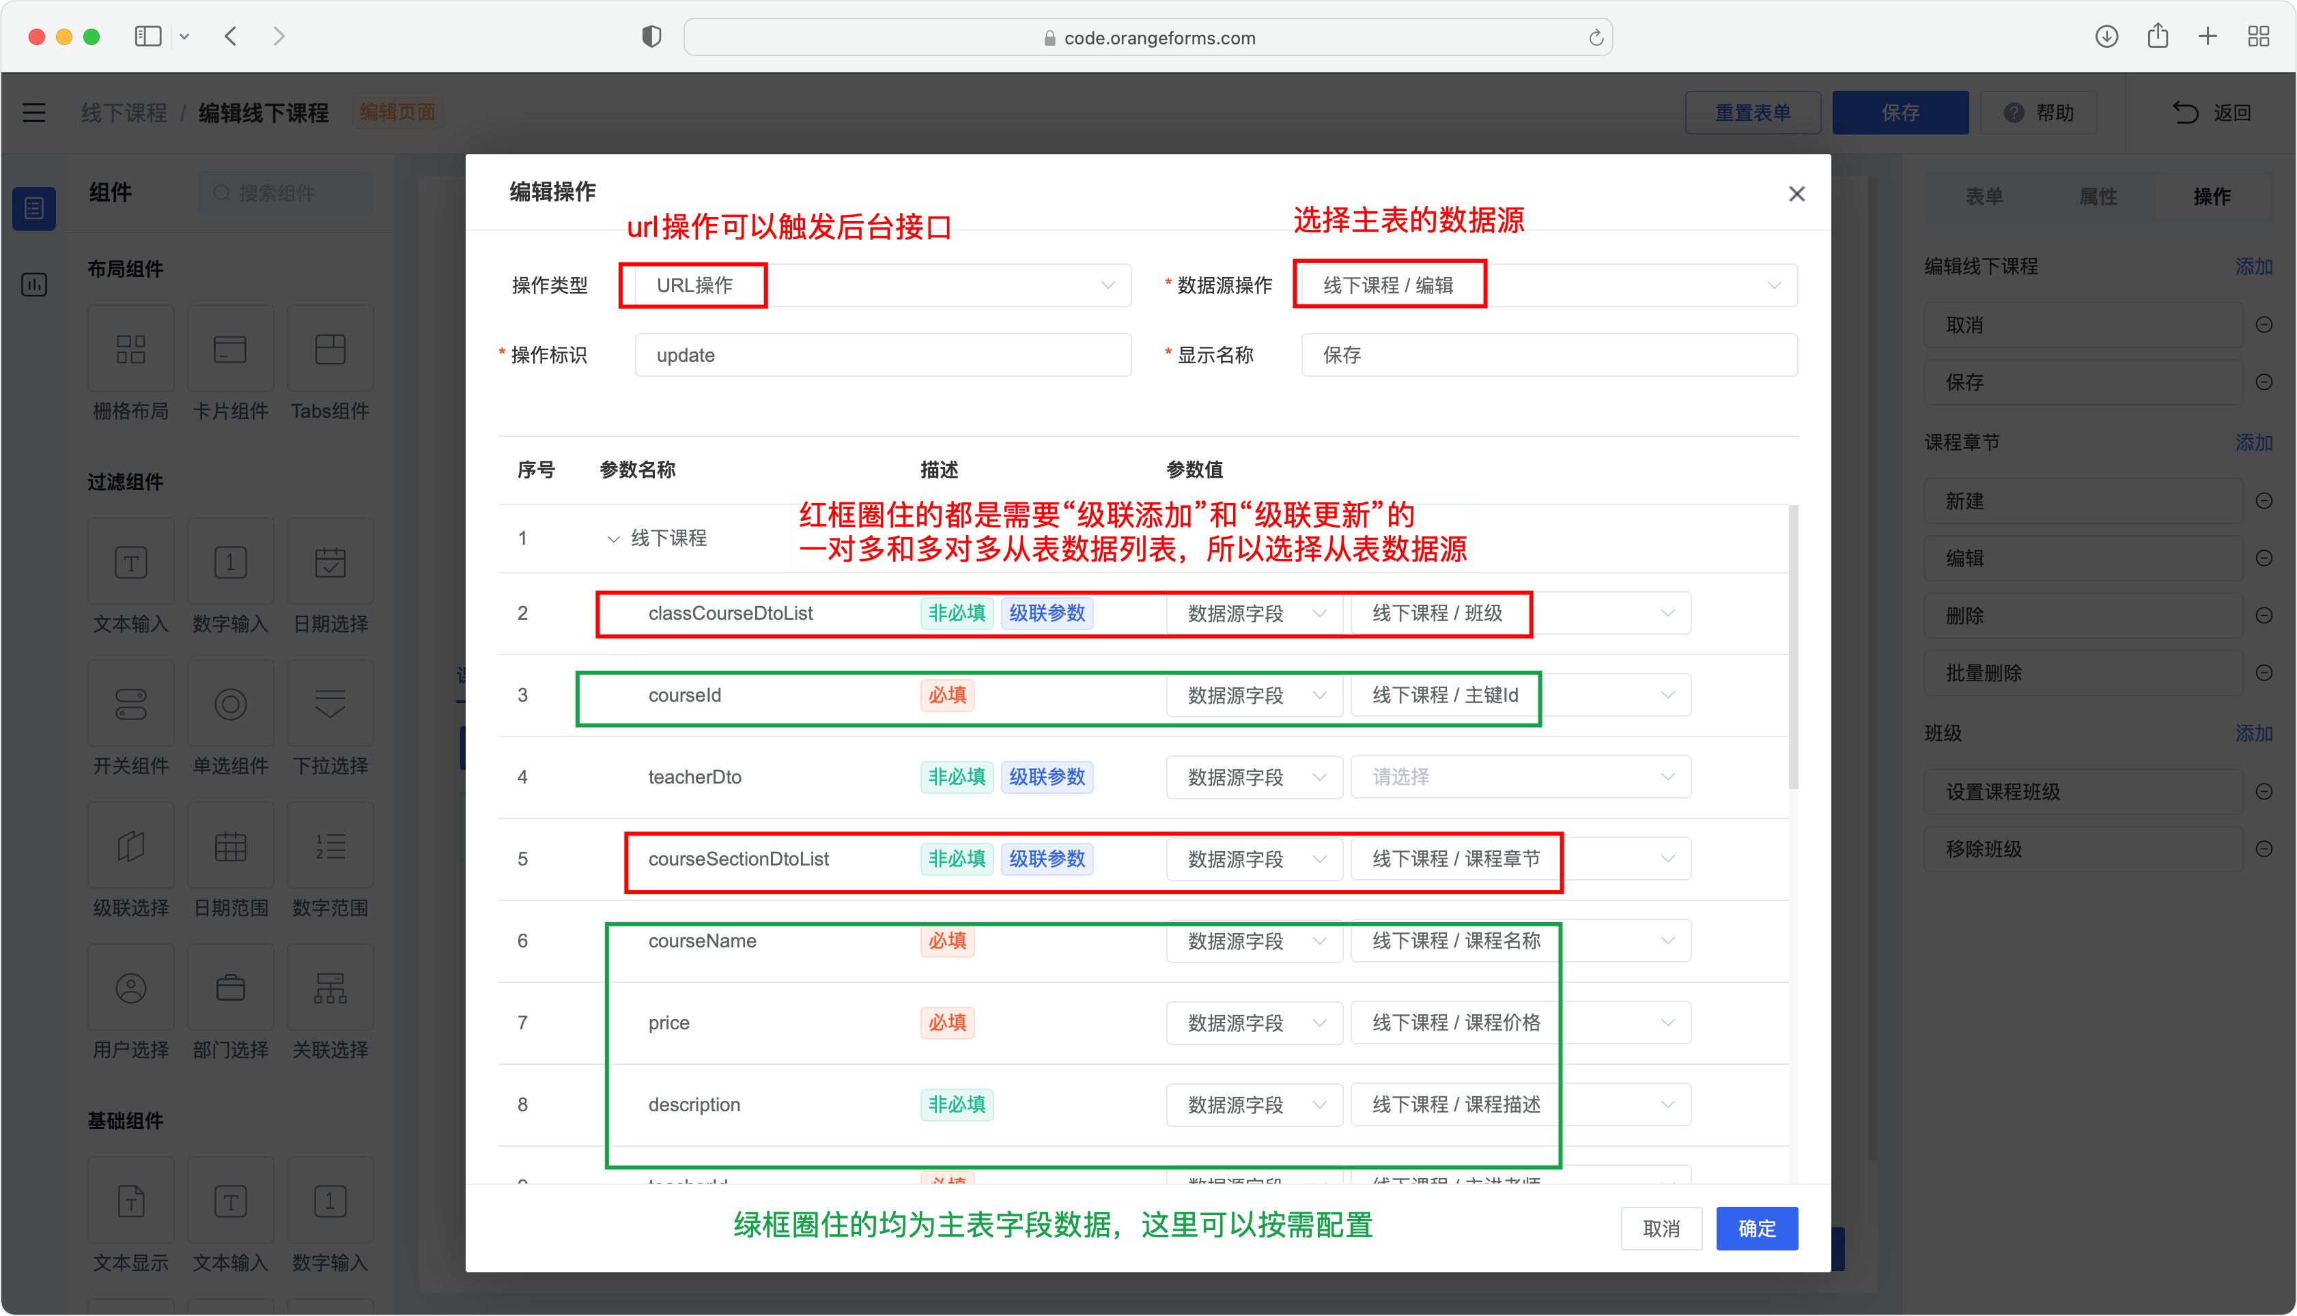Click the dialog parameter list scrollbar
The height and width of the screenshot is (1316, 2297).
1792,646
